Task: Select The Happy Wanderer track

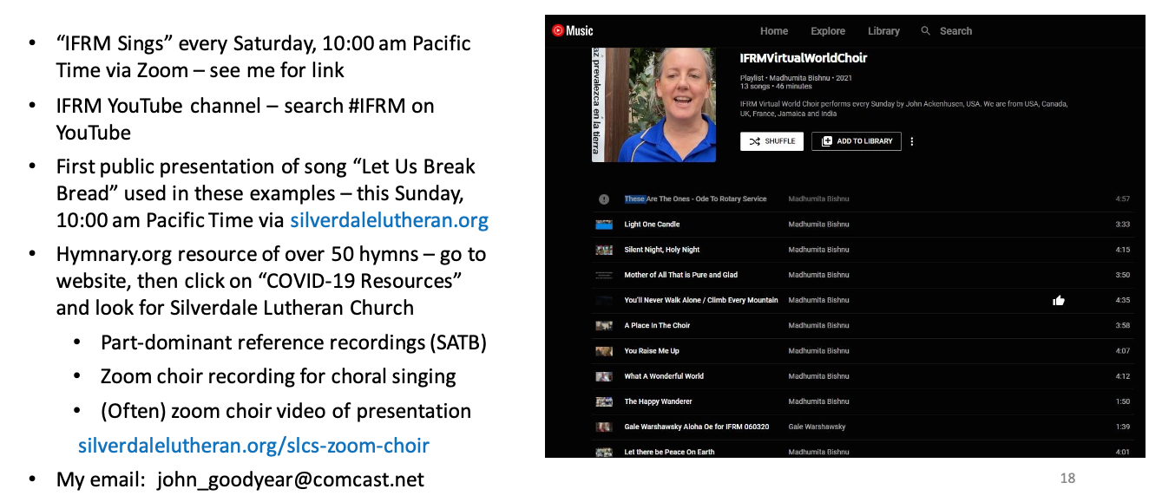Action: (658, 401)
